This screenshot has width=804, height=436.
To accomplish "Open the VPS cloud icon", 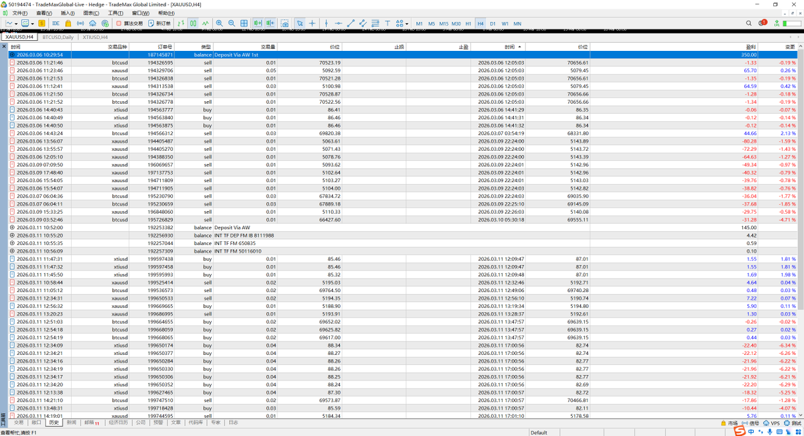I will coord(92,23).
